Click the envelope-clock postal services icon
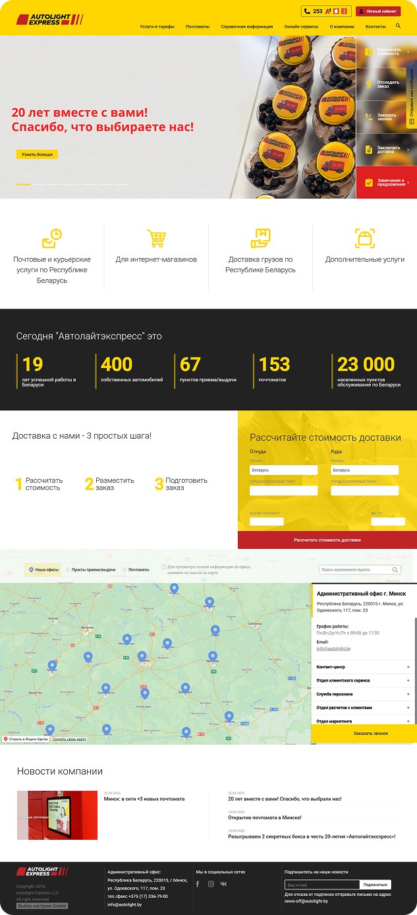Image resolution: width=417 pixels, height=915 pixels. (52, 238)
